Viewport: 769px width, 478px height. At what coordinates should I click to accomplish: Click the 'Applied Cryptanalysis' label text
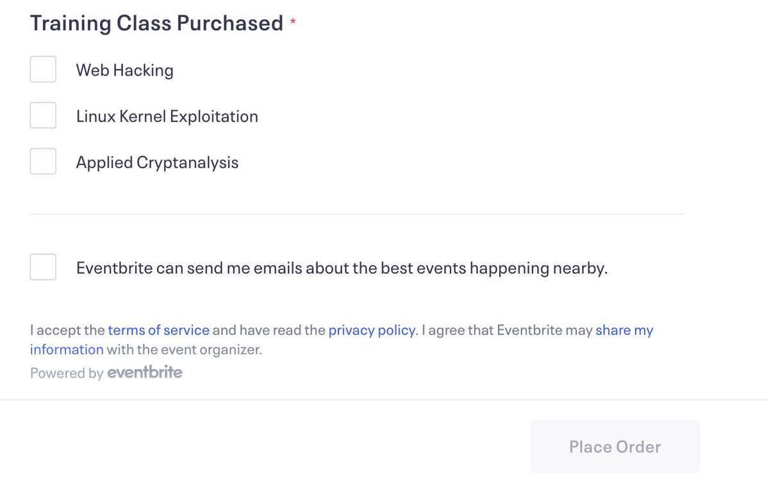coord(157,162)
